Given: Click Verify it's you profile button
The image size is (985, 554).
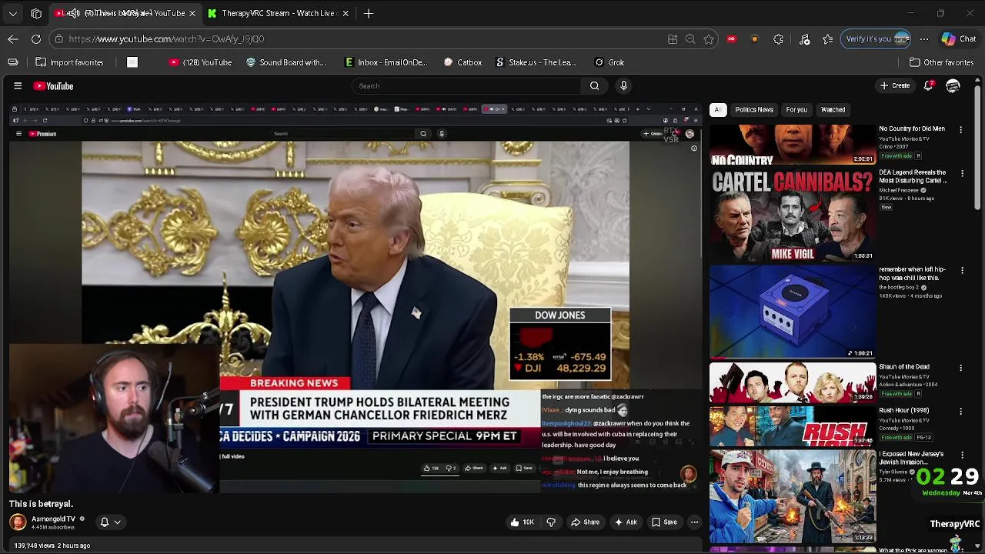Looking at the screenshot, I should pos(877,38).
